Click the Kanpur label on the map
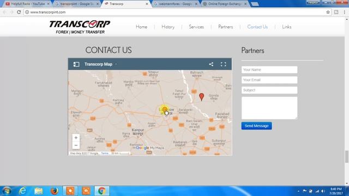349x196 pixels. [138, 132]
